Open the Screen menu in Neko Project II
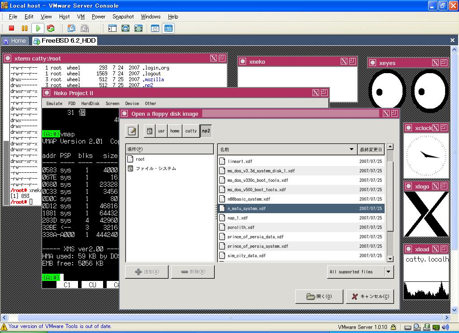The image size is (459, 333). [113, 104]
